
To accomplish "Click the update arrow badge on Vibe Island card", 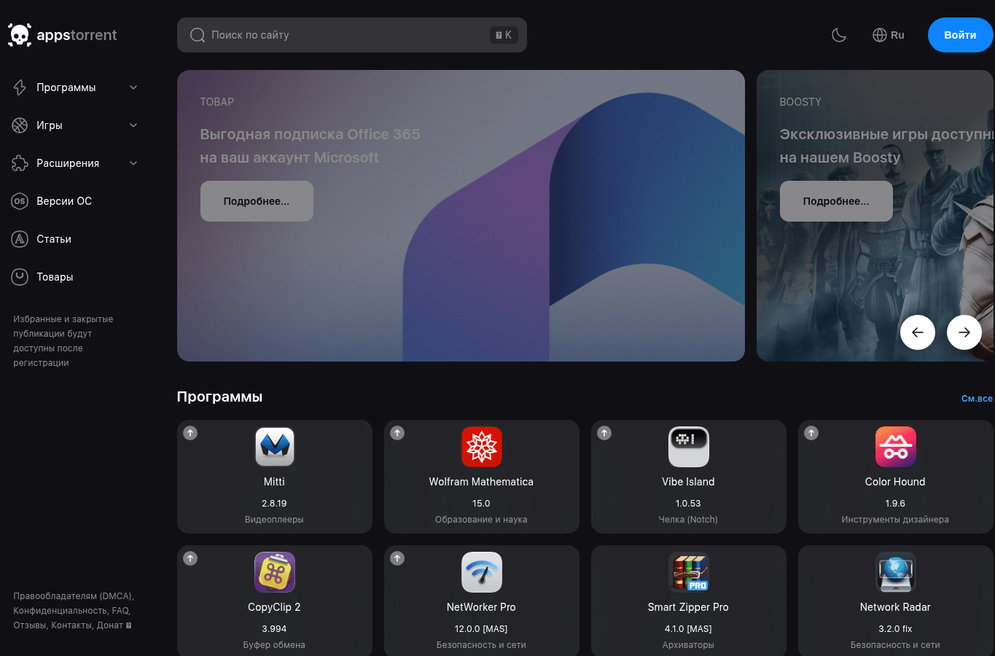I will point(604,433).
